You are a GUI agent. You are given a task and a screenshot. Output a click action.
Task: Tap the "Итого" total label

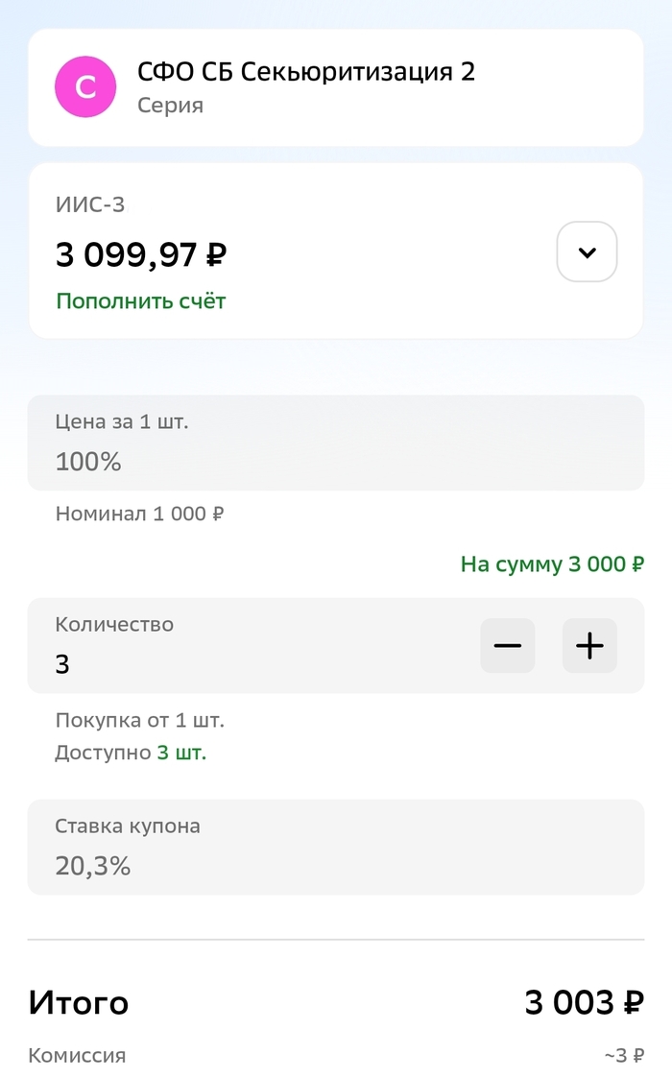pos(79,1003)
